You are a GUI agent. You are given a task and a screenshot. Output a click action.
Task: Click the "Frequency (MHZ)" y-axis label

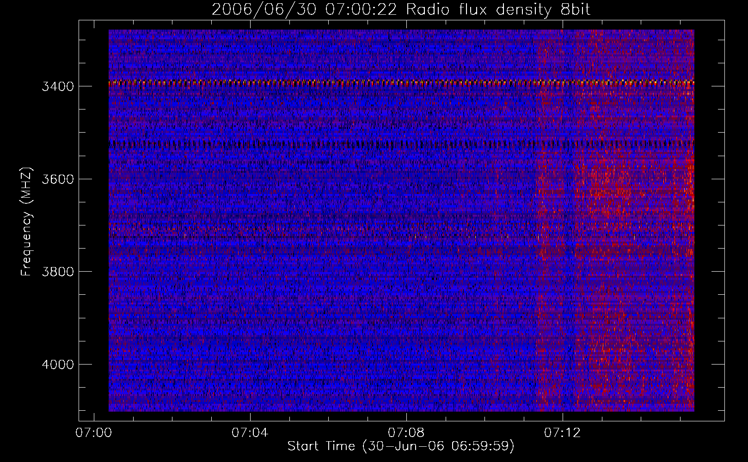[27, 222]
